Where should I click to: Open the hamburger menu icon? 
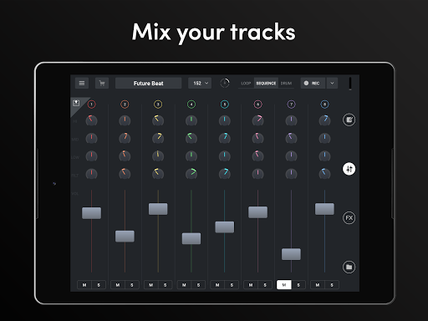pyautogui.click(x=82, y=83)
